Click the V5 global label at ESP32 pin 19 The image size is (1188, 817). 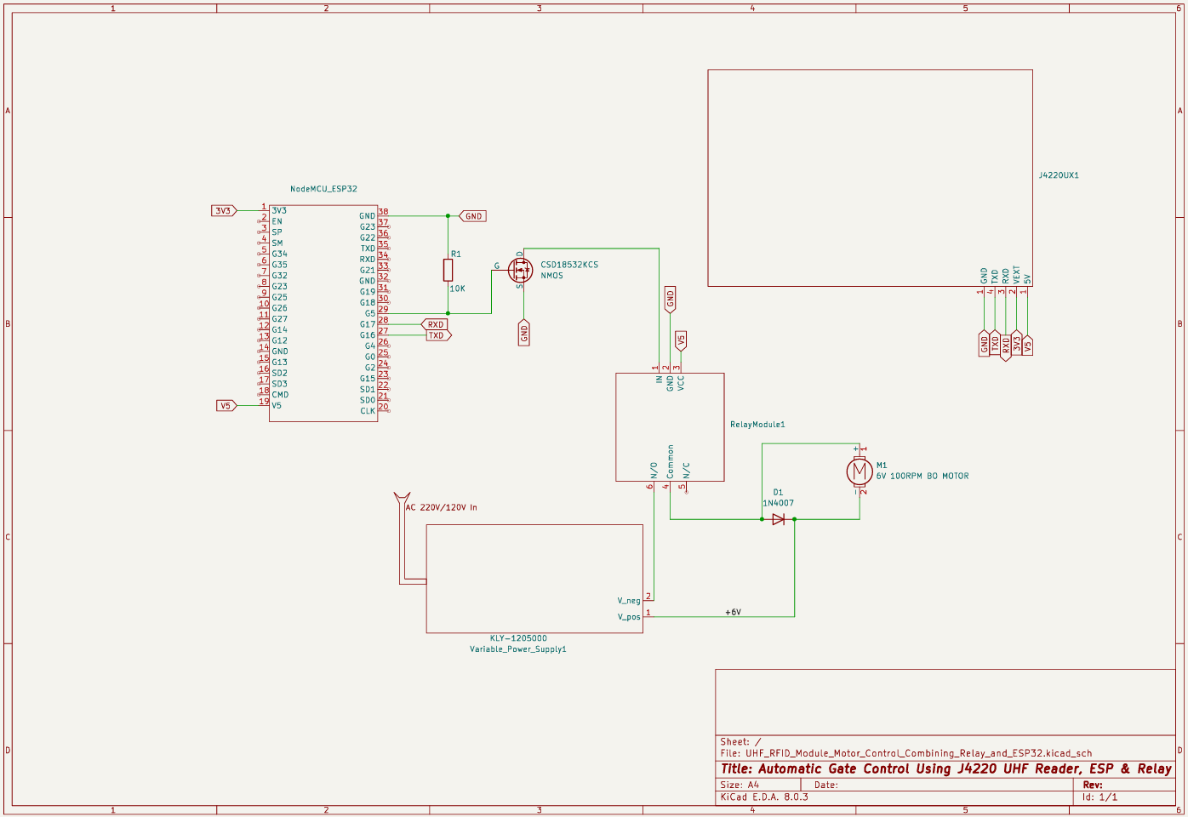(226, 405)
